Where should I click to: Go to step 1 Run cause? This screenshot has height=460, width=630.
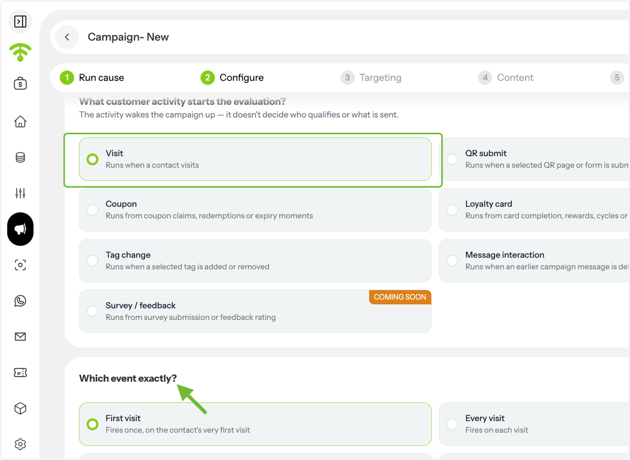(x=92, y=78)
